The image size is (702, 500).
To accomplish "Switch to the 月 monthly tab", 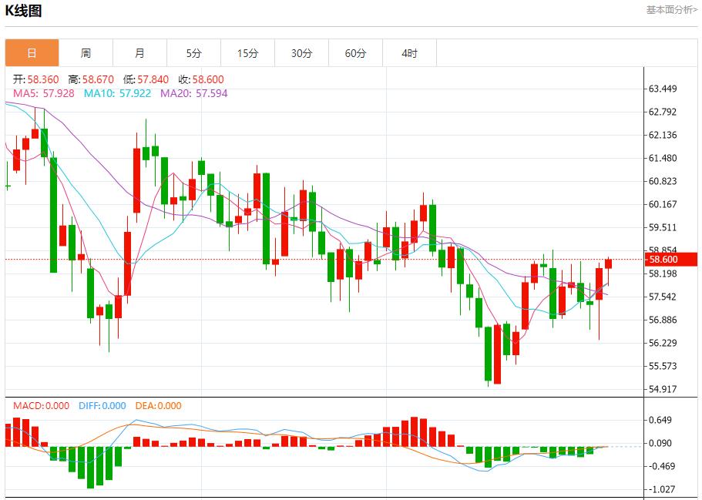I will 139,53.
